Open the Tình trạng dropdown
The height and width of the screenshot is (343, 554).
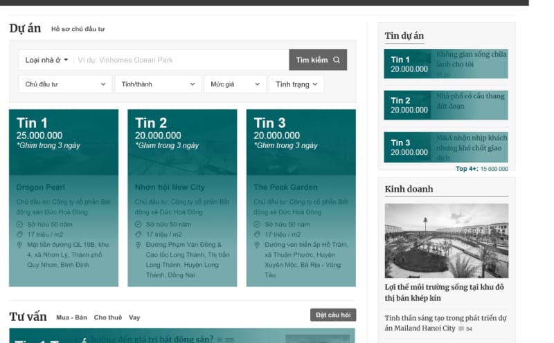pyautogui.click(x=296, y=84)
